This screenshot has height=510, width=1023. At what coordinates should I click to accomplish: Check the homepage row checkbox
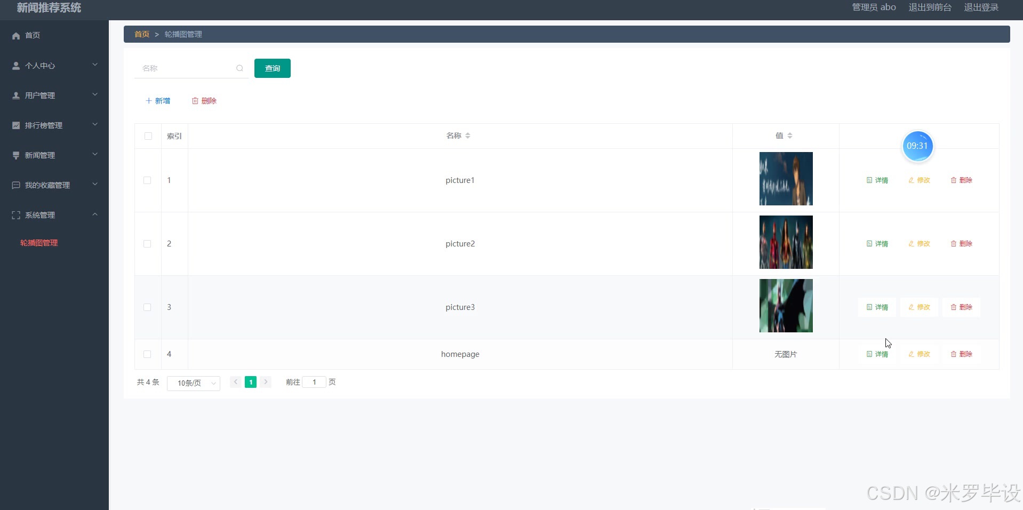(147, 354)
